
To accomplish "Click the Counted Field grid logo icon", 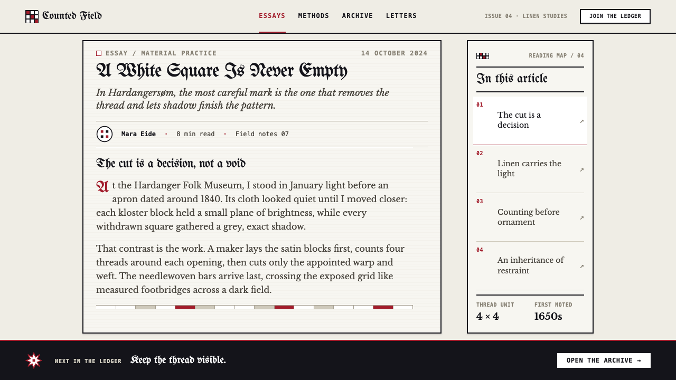I will [x=32, y=16].
